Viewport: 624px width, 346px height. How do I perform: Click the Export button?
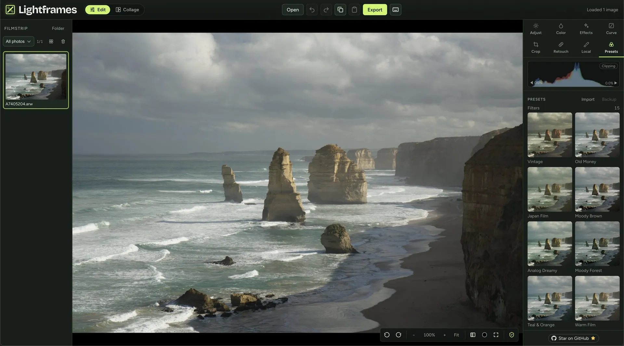coord(375,10)
